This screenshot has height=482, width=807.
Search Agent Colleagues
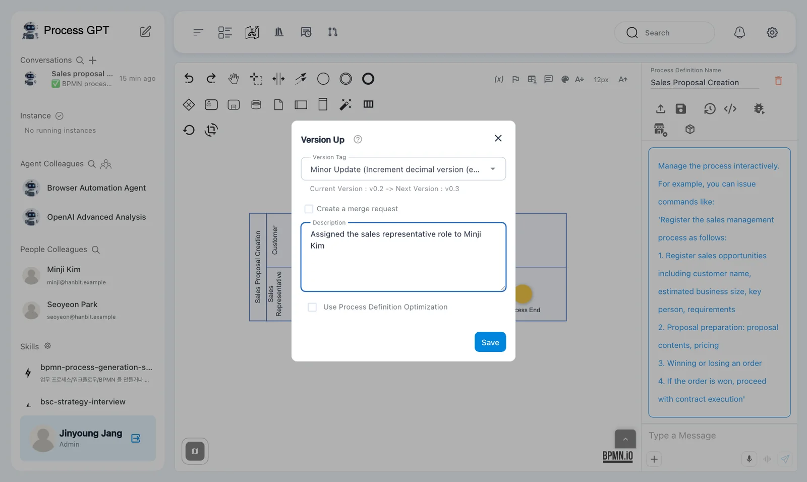coord(92,164)
